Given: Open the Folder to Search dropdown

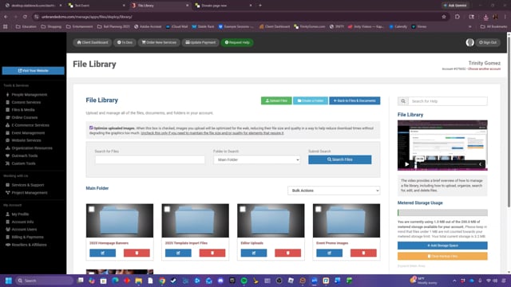Looking at the screenshot, I should click(257, 159).
